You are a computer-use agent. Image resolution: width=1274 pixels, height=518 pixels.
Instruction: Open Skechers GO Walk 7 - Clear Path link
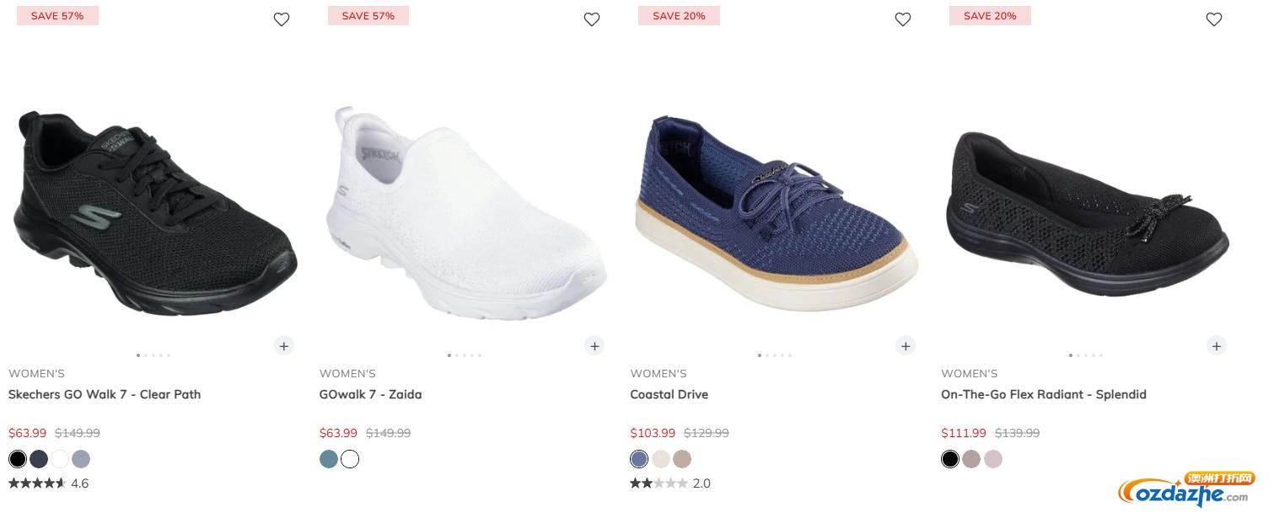(105, 394)
